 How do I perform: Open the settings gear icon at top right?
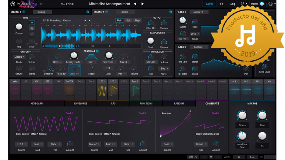point(270,4)
